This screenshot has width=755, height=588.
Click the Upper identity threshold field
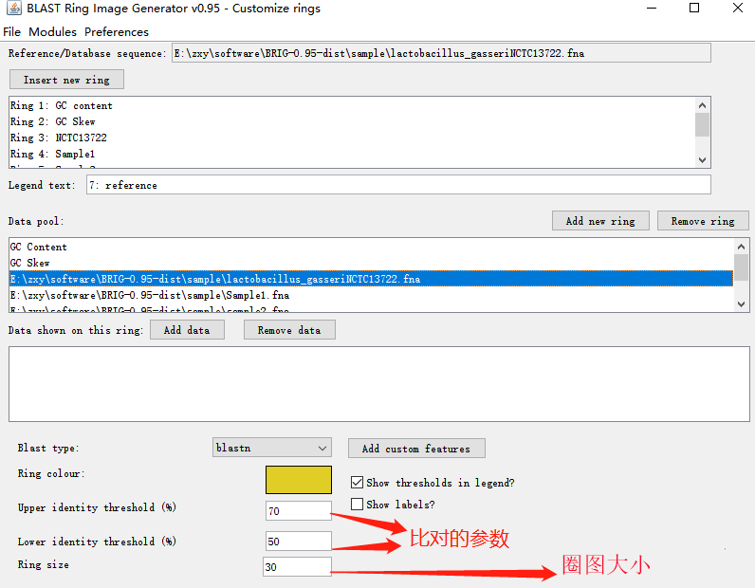299,510
